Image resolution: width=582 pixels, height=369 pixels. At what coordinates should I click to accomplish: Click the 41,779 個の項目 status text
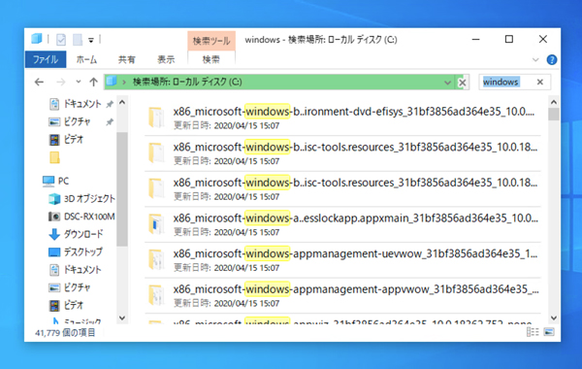tap(65, 332)
